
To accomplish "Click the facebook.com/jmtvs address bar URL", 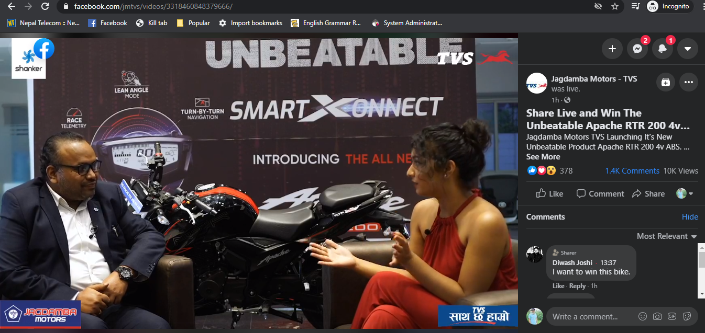I will (153, 7).
